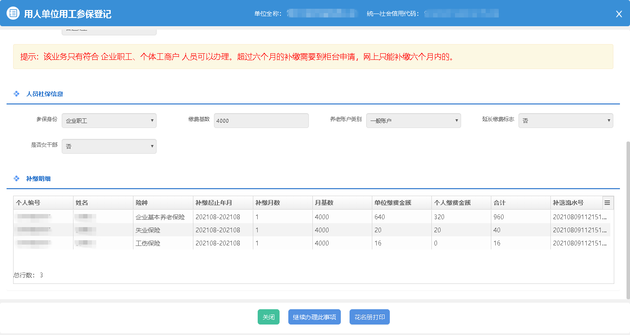Click the grid column menu icon
Image resolution: width=630 pixels, height=335 pixels.
[607, 203]
